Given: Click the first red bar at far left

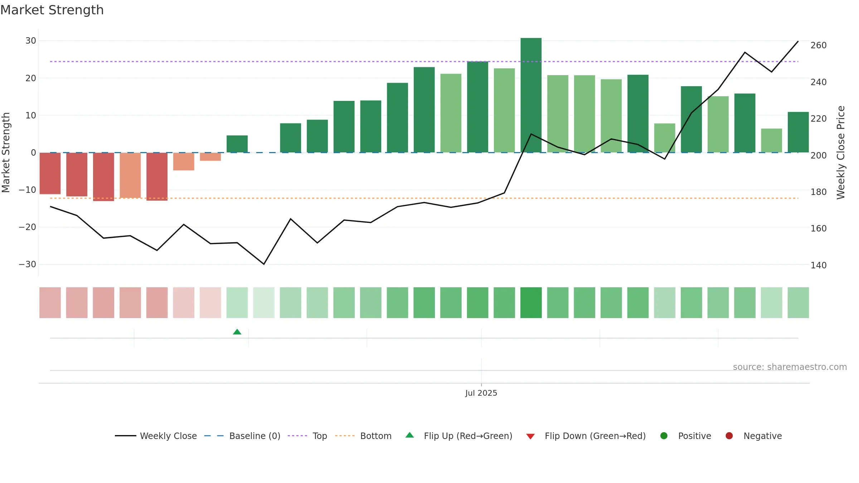Looking at the screenshot, I should pos(50,174).
